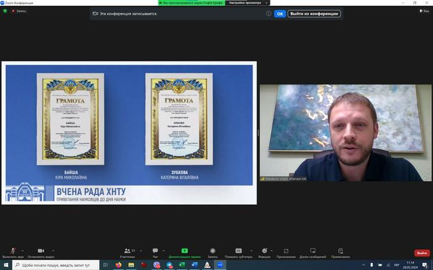Open Доски сообщений whiteboards
The image size is (433, 270).
tap(313, 253)
